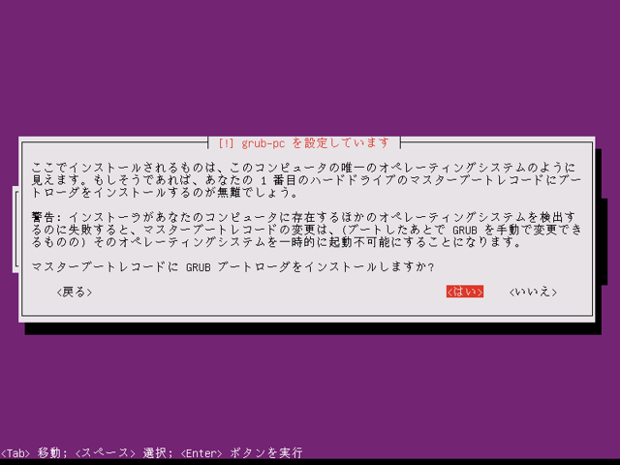Choose the <いいえ> (No) button
620x465 pixels.
coord(533,292)
